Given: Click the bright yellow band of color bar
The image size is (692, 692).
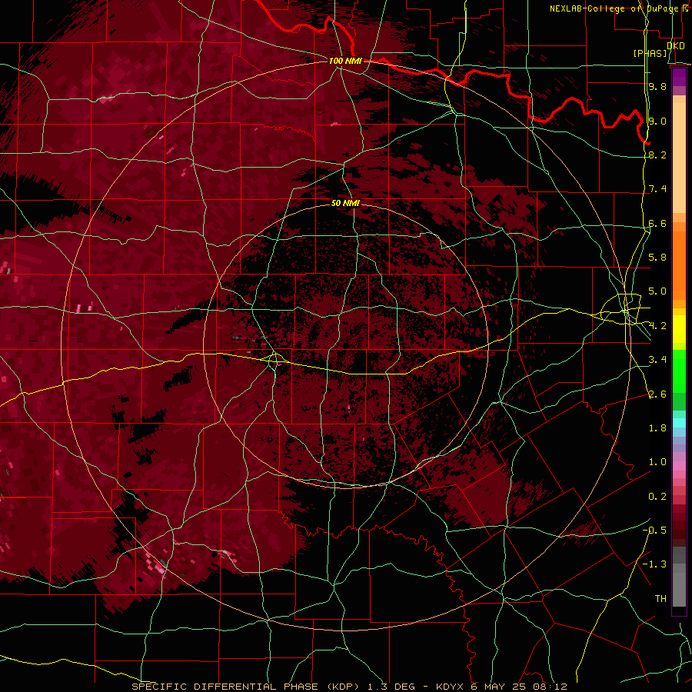Looking at the screenshot, I should click(679, 329).
